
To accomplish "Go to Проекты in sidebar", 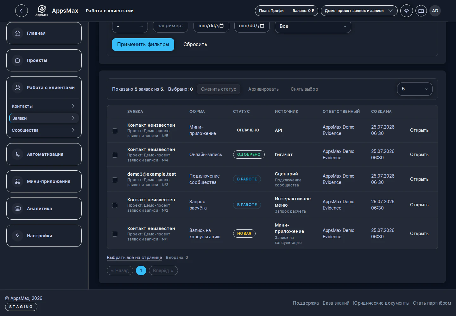I will pyautogui.click(x=44, y=60).
